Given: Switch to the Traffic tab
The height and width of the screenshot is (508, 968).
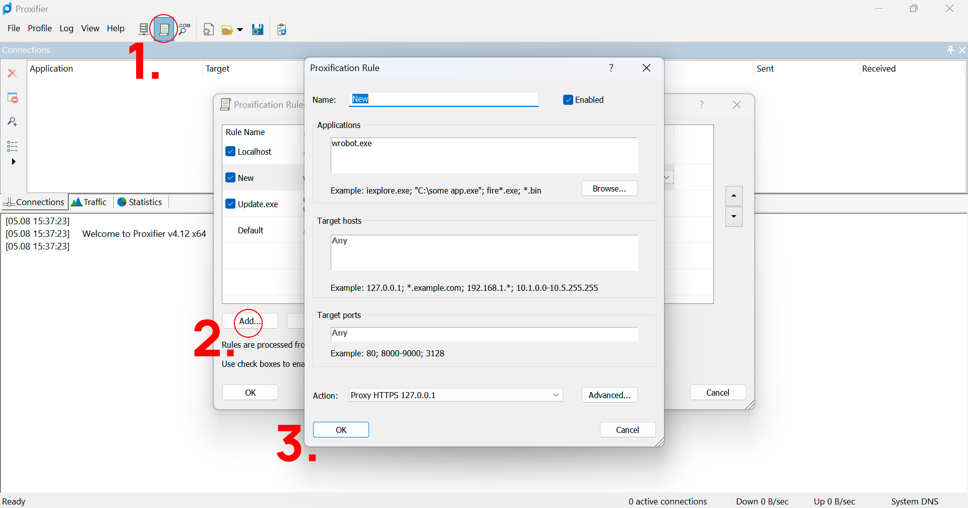Looking at the screenshot, I should click(89, 202).
